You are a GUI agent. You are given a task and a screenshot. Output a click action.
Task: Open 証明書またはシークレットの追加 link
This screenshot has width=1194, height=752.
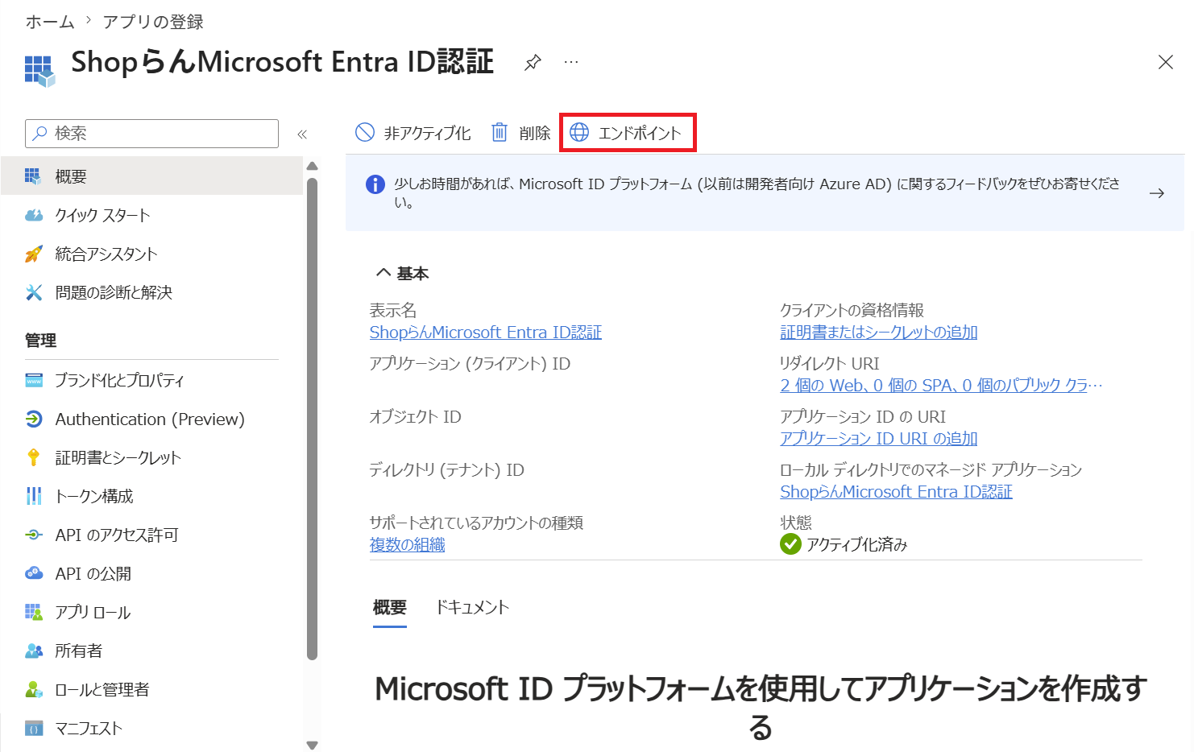pos(878,333)
